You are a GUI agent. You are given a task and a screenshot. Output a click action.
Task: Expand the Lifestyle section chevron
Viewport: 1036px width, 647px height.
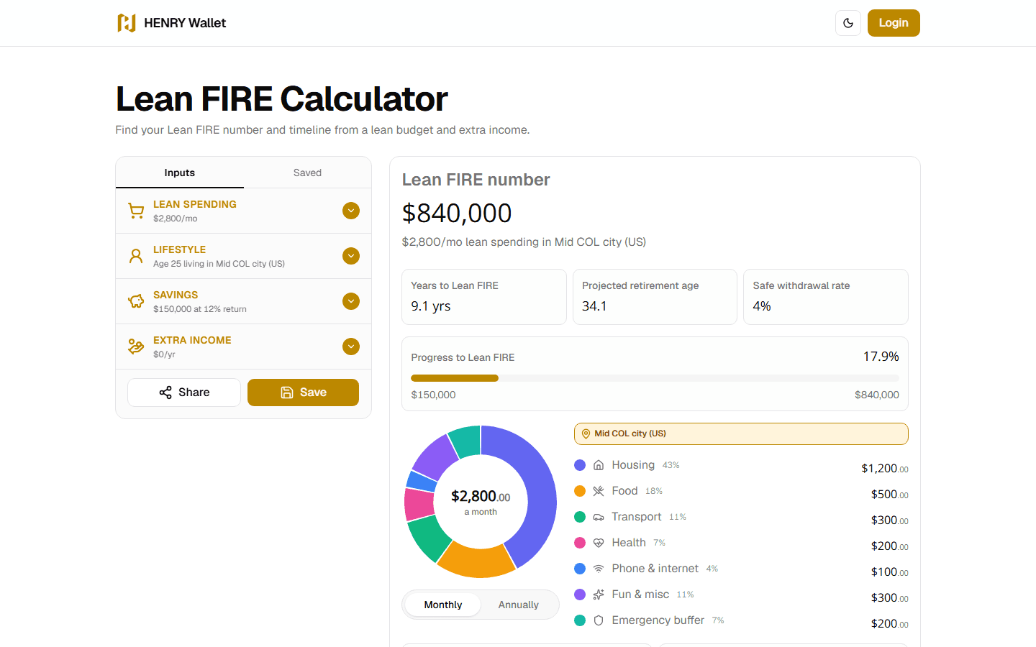(x=351, y=256)
